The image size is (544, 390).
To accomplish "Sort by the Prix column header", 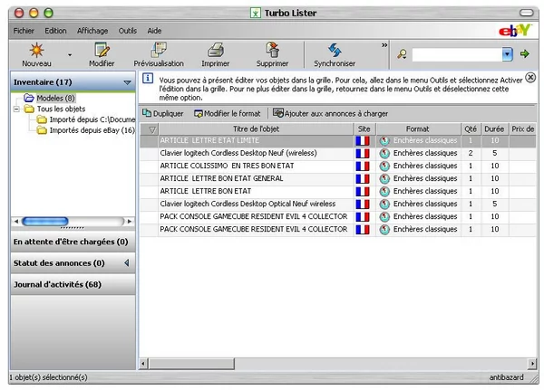I will click(522, 128).
